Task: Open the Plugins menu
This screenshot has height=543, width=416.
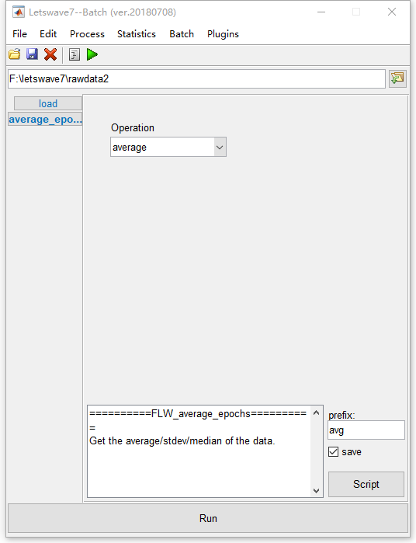Action: point(223,34)
